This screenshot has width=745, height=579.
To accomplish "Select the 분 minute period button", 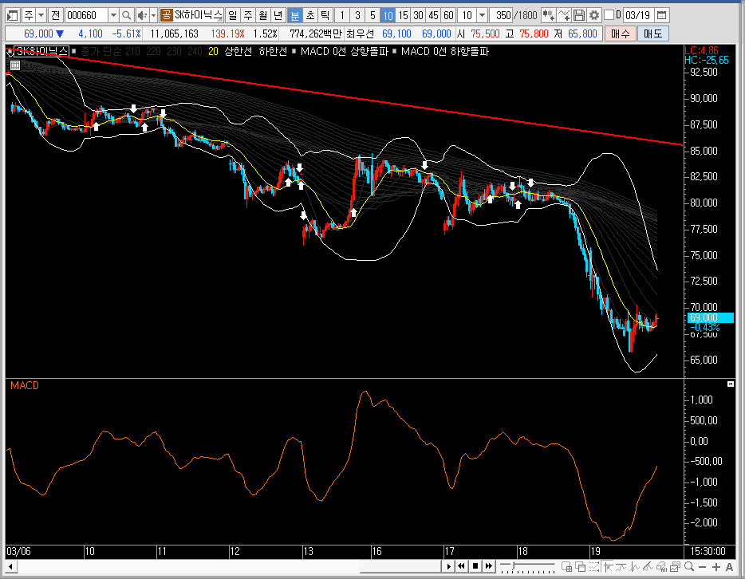I will [294, 16].
